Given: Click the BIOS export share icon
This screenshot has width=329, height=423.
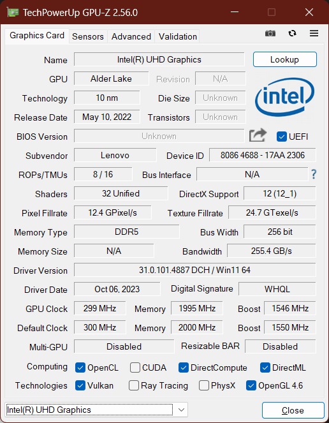Looking at the screenshot, I should tap(258, 135).
